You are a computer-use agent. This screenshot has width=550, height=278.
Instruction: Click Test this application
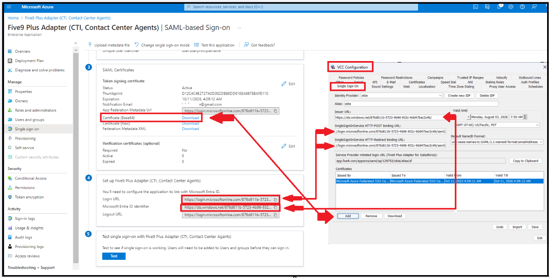(x=214, y=45)
